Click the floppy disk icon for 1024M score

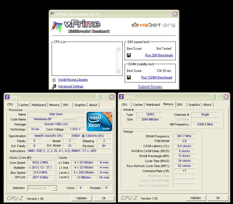tap(129, 77)
